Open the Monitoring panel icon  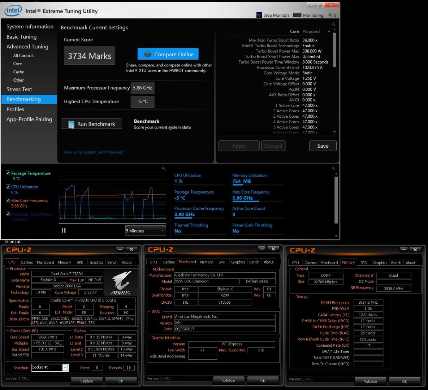click(297, 15)
